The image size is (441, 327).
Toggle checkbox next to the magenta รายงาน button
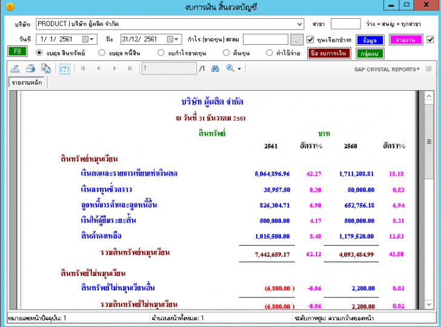(x=430, y=39)
